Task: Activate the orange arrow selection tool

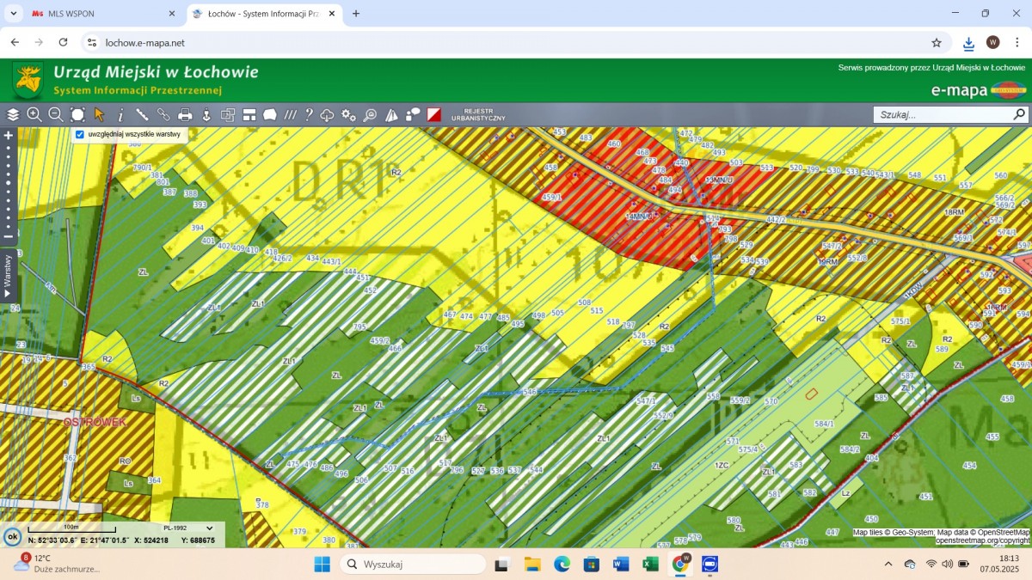Action: (99, 114)
